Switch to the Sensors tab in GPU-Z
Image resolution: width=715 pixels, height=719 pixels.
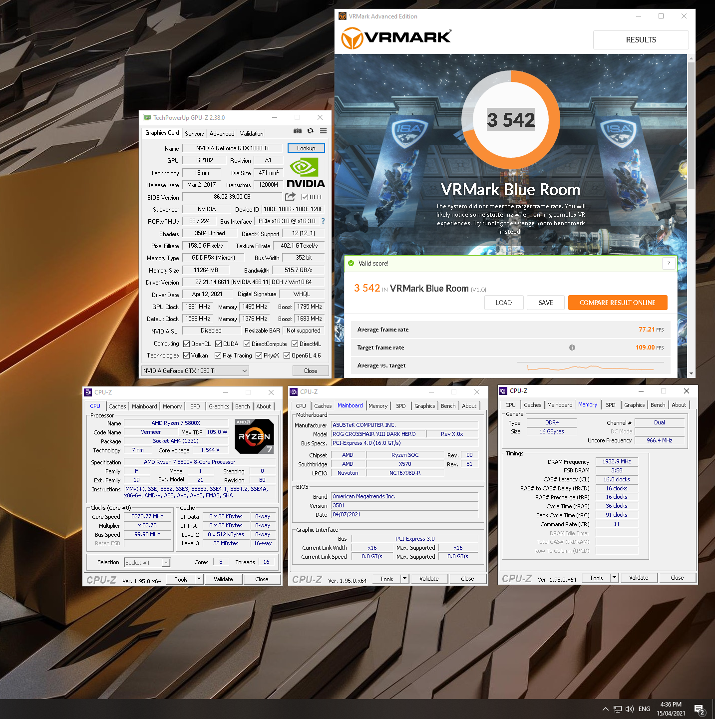(194, 133)
